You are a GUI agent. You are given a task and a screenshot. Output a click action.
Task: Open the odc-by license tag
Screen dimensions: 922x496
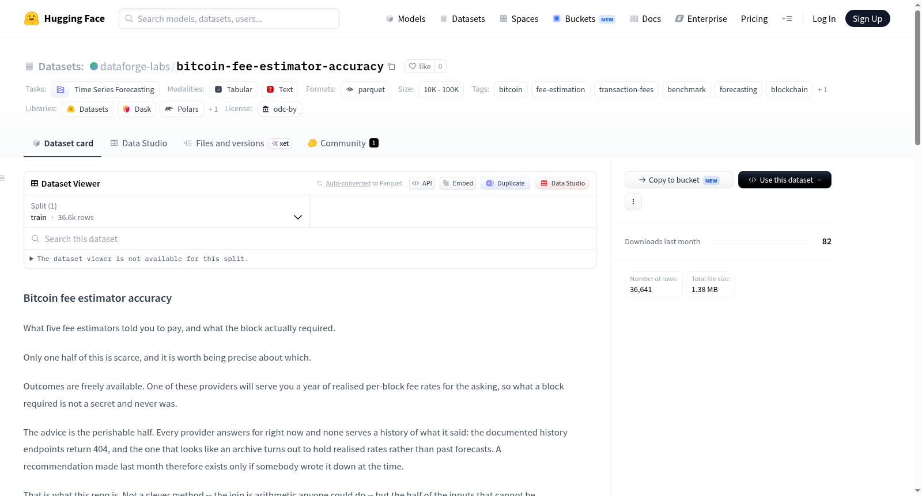click(279, 109)
